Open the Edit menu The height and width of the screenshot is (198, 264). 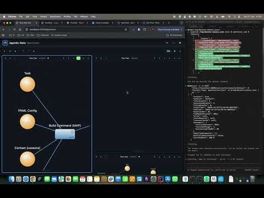pyautogui.click(x=28, y=16)
